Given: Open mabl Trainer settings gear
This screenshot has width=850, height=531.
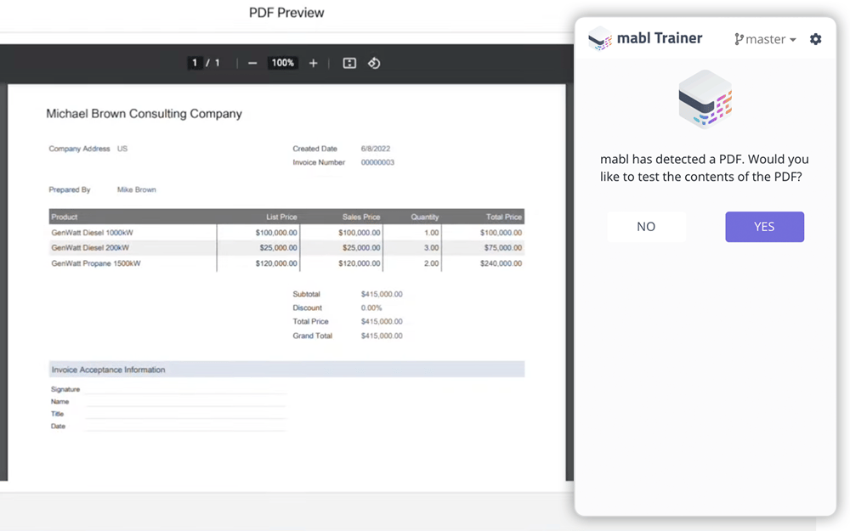Looking at the screenshot, I should tap(815, 39).
